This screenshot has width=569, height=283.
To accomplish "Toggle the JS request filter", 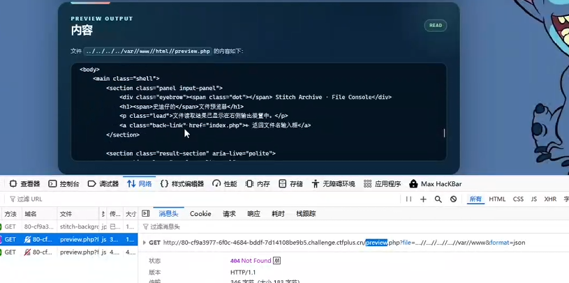I will click(x=534, y=199).
